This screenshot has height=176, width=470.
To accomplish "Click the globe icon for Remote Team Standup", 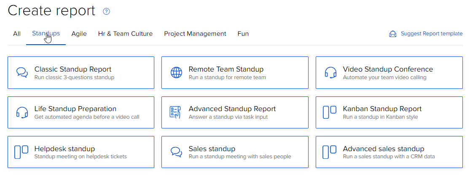I will (176, 72).
